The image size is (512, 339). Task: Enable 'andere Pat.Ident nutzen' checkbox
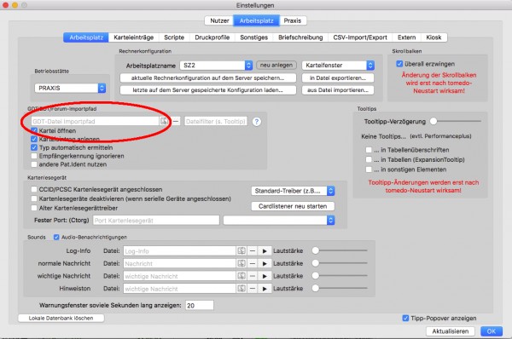click(x=34, y=164)
